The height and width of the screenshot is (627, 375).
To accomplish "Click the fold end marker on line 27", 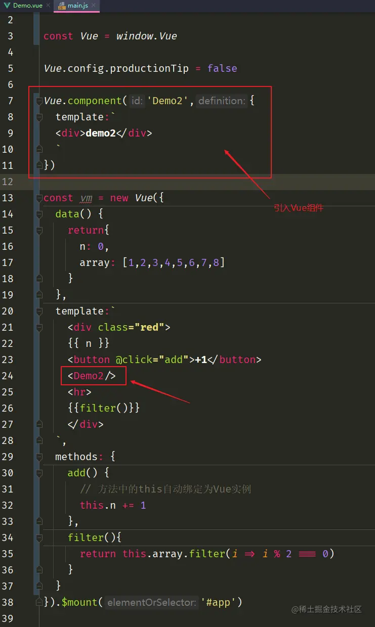I will tap(39, 424).
